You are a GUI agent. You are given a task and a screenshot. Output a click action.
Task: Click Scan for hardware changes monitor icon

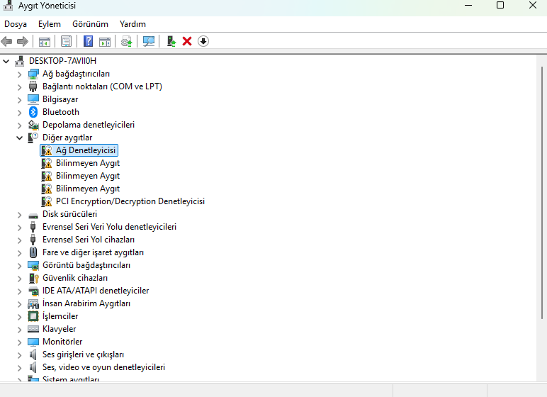[149, 42]
